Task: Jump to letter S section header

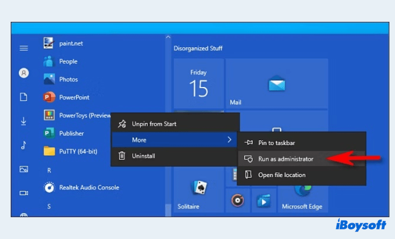Action: pos(49,207)
